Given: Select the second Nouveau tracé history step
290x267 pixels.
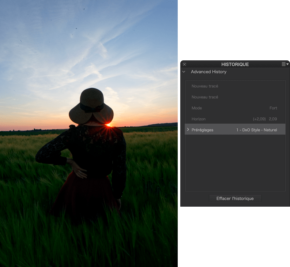Looking at the screenshot, I should click(205, 97).
